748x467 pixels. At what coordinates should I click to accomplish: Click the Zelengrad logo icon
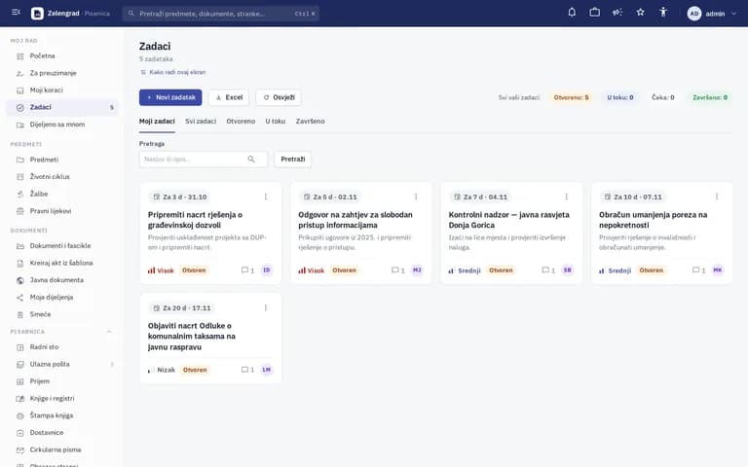point(37,14)
